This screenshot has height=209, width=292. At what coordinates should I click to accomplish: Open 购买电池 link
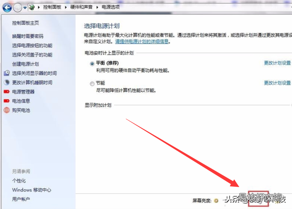(21, 110)
